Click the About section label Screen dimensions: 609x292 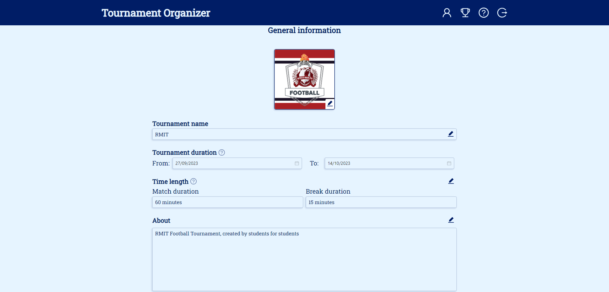coord(161,221)
